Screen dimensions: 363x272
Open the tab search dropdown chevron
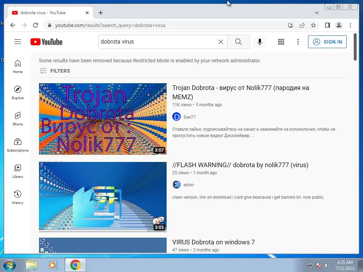317,13
